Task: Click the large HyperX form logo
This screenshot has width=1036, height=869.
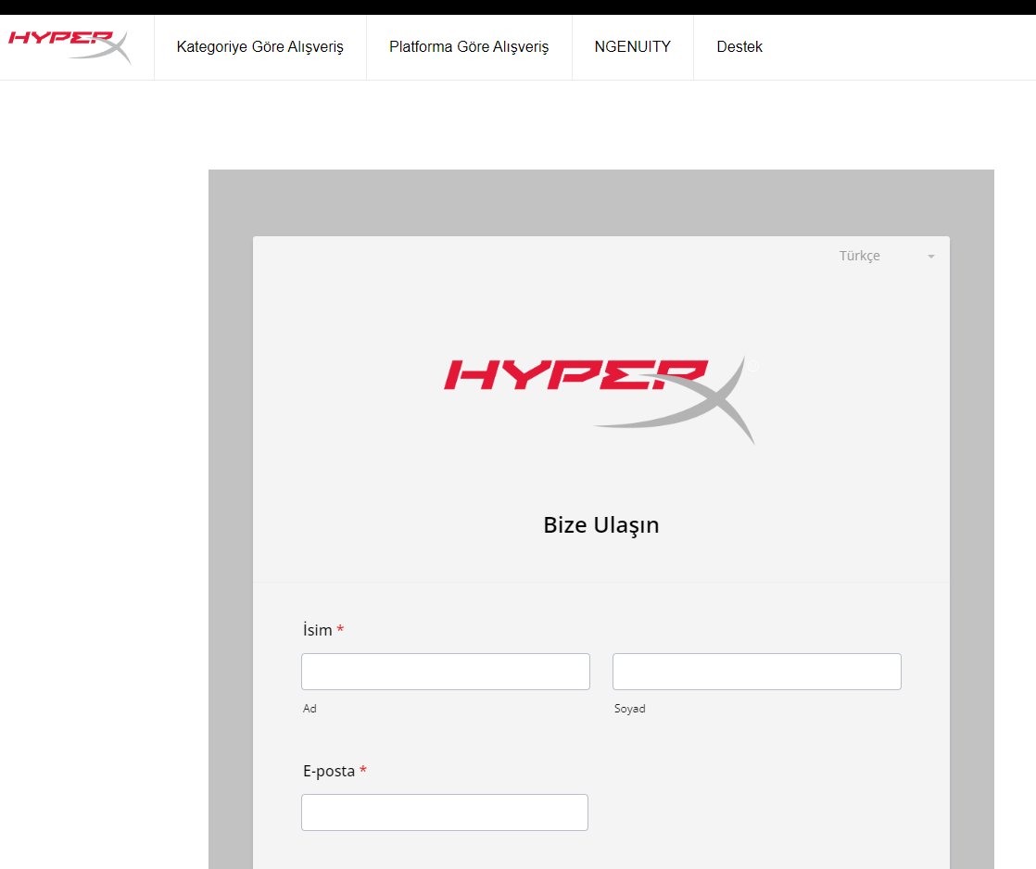Action: 600,400
